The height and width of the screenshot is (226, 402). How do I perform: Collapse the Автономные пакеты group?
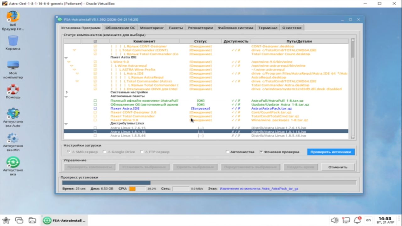pos(66,97)
